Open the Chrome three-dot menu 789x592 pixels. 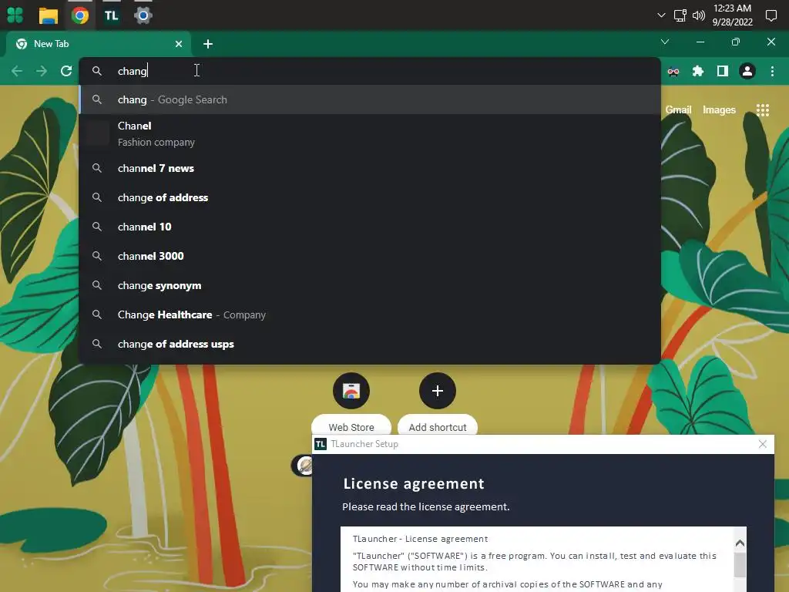[x=772, y=72]
